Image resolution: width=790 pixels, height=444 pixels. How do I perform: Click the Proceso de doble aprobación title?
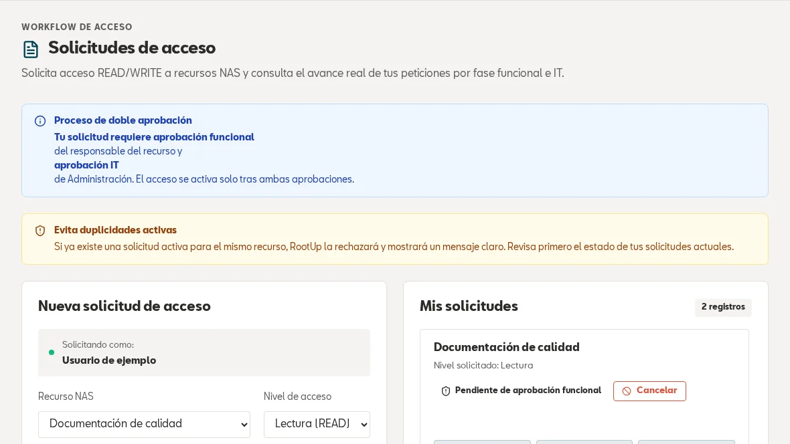coord(123,120)
